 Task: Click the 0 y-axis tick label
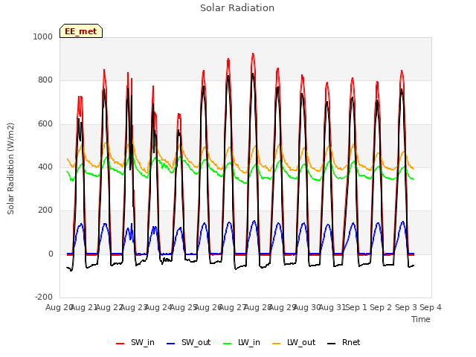click(x=51, y=254)
